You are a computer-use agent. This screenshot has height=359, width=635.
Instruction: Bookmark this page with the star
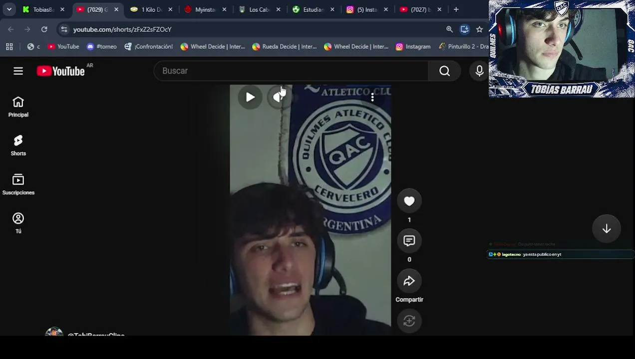click(479, 29)
